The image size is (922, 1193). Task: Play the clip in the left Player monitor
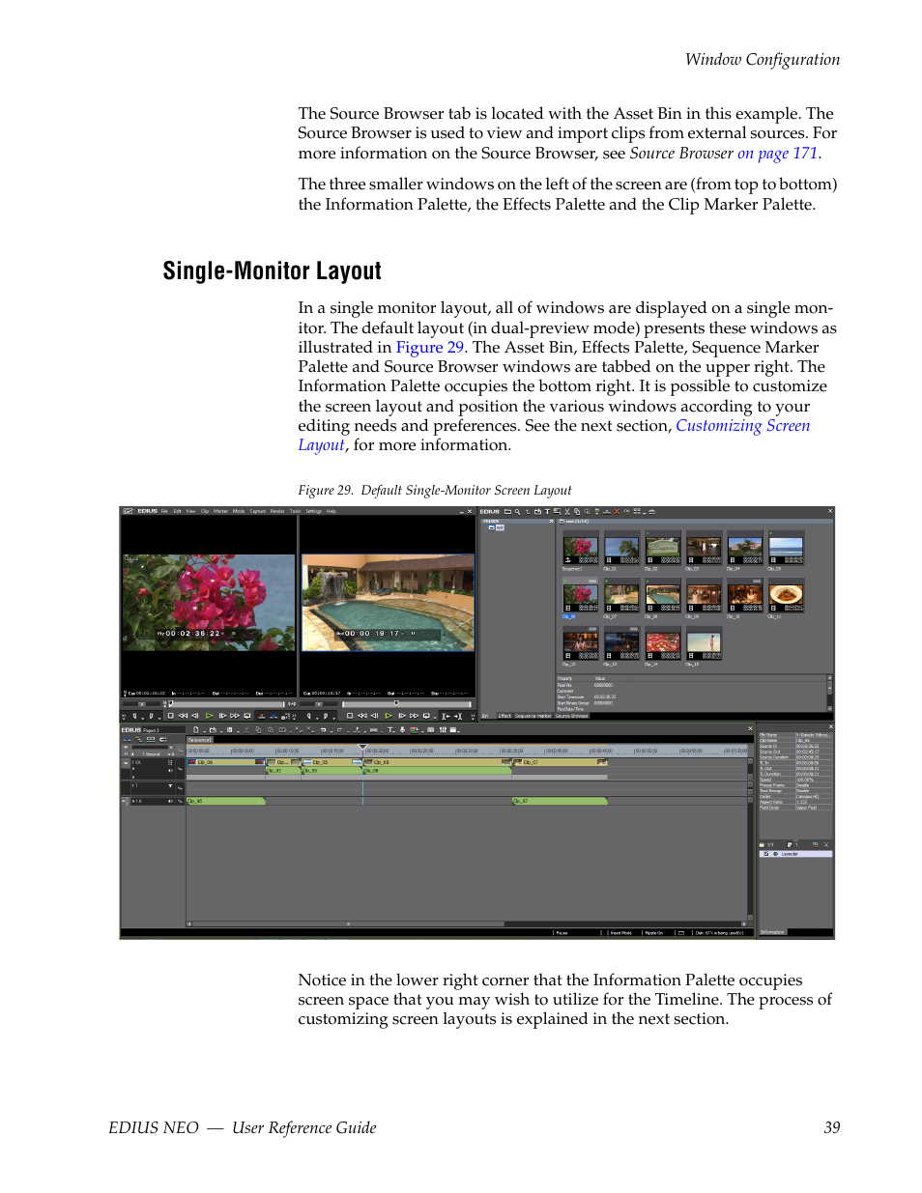(x=209, y=716)
